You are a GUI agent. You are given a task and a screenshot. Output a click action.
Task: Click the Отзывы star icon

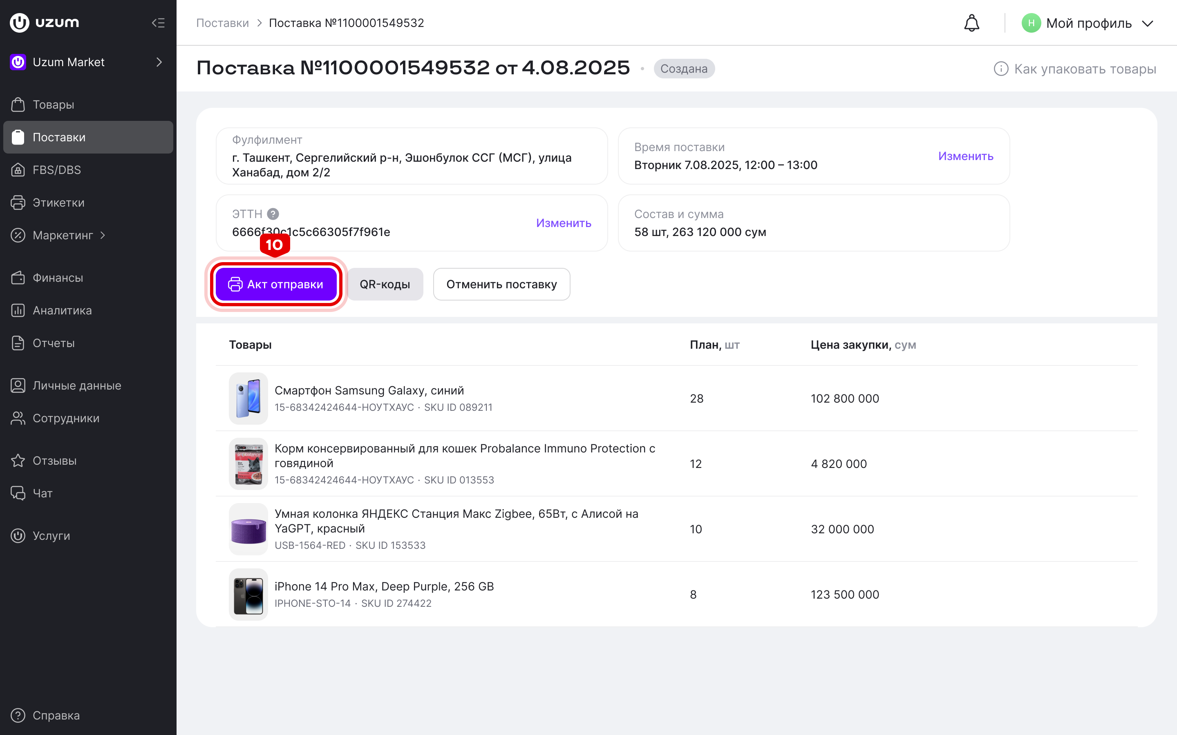pos(18,460)
